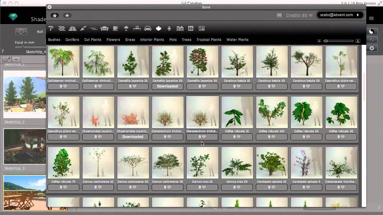
Task: Expand the Credits 85 dropdown
Action: (299, 15)
